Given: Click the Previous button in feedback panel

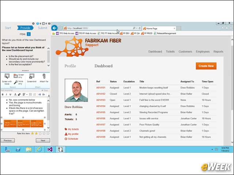Looking at the screenshot, I should (8, 140).
